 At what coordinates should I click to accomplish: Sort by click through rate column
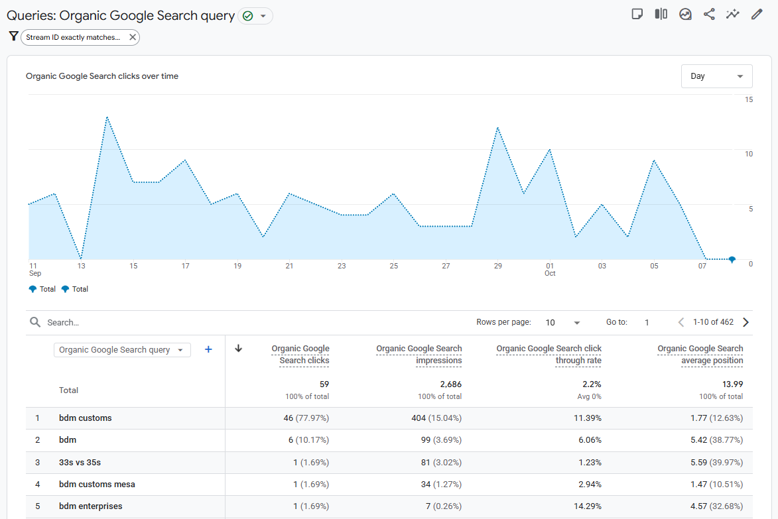coord(549,355)
